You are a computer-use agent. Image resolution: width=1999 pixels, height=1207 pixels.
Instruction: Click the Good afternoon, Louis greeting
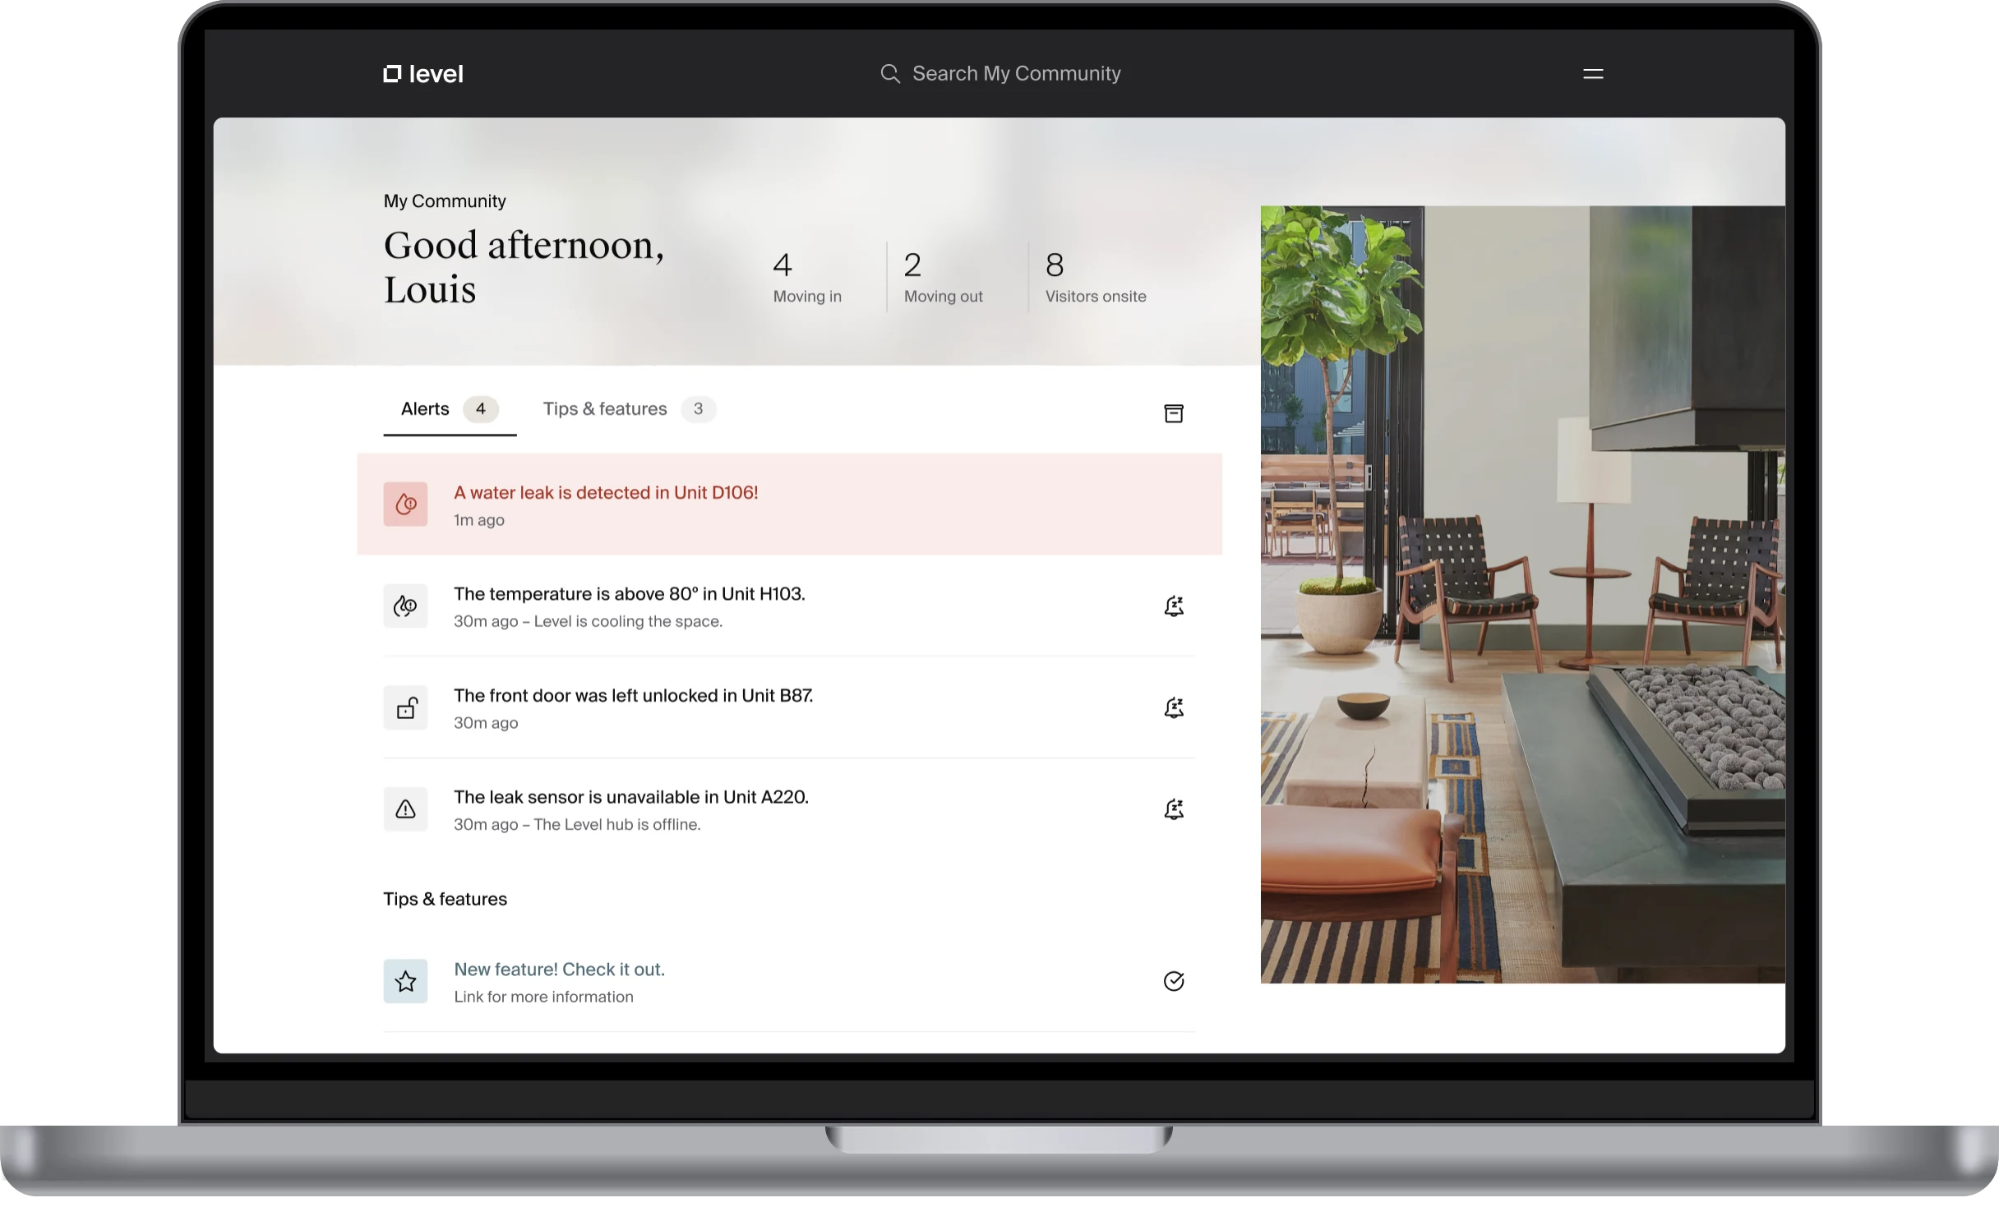coord(524,267)
